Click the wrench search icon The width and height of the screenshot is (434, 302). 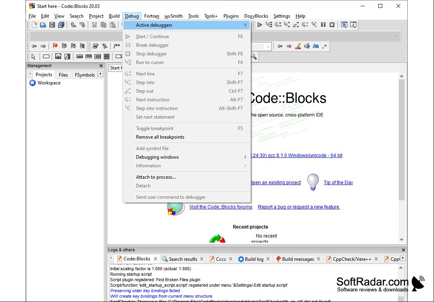(254, 57)
